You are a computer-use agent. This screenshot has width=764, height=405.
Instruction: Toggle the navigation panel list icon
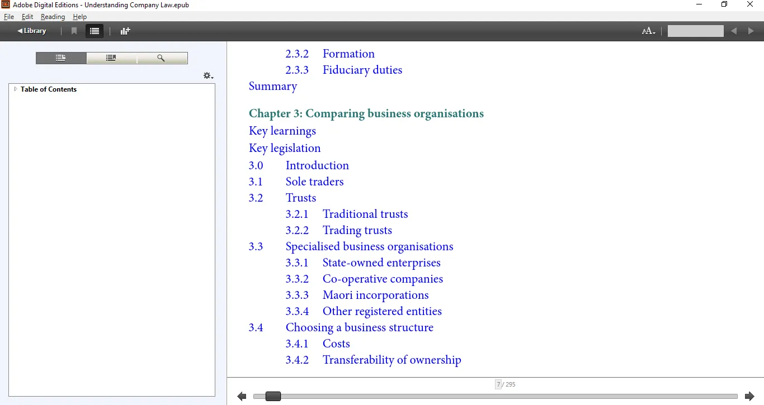click(95, 31)
